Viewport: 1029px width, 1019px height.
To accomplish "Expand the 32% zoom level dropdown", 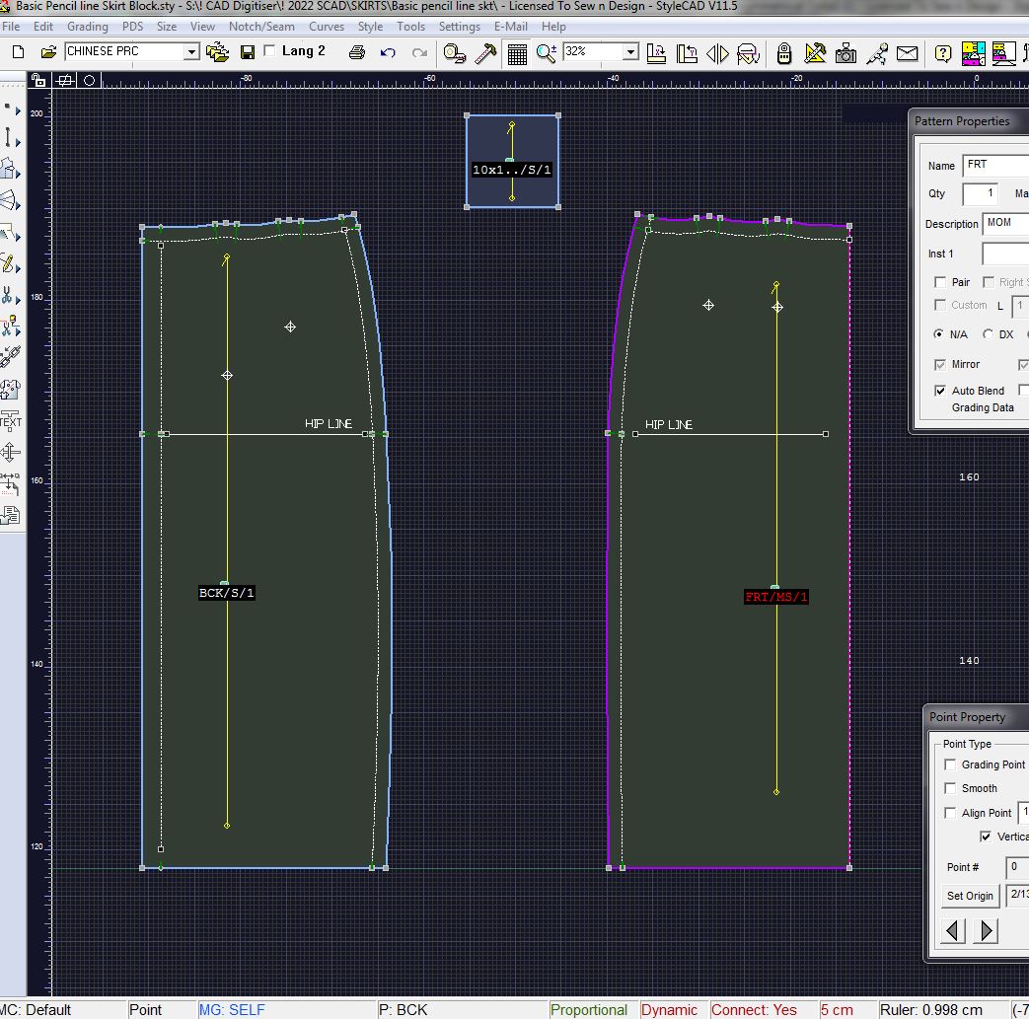I will tap(629, 52).
